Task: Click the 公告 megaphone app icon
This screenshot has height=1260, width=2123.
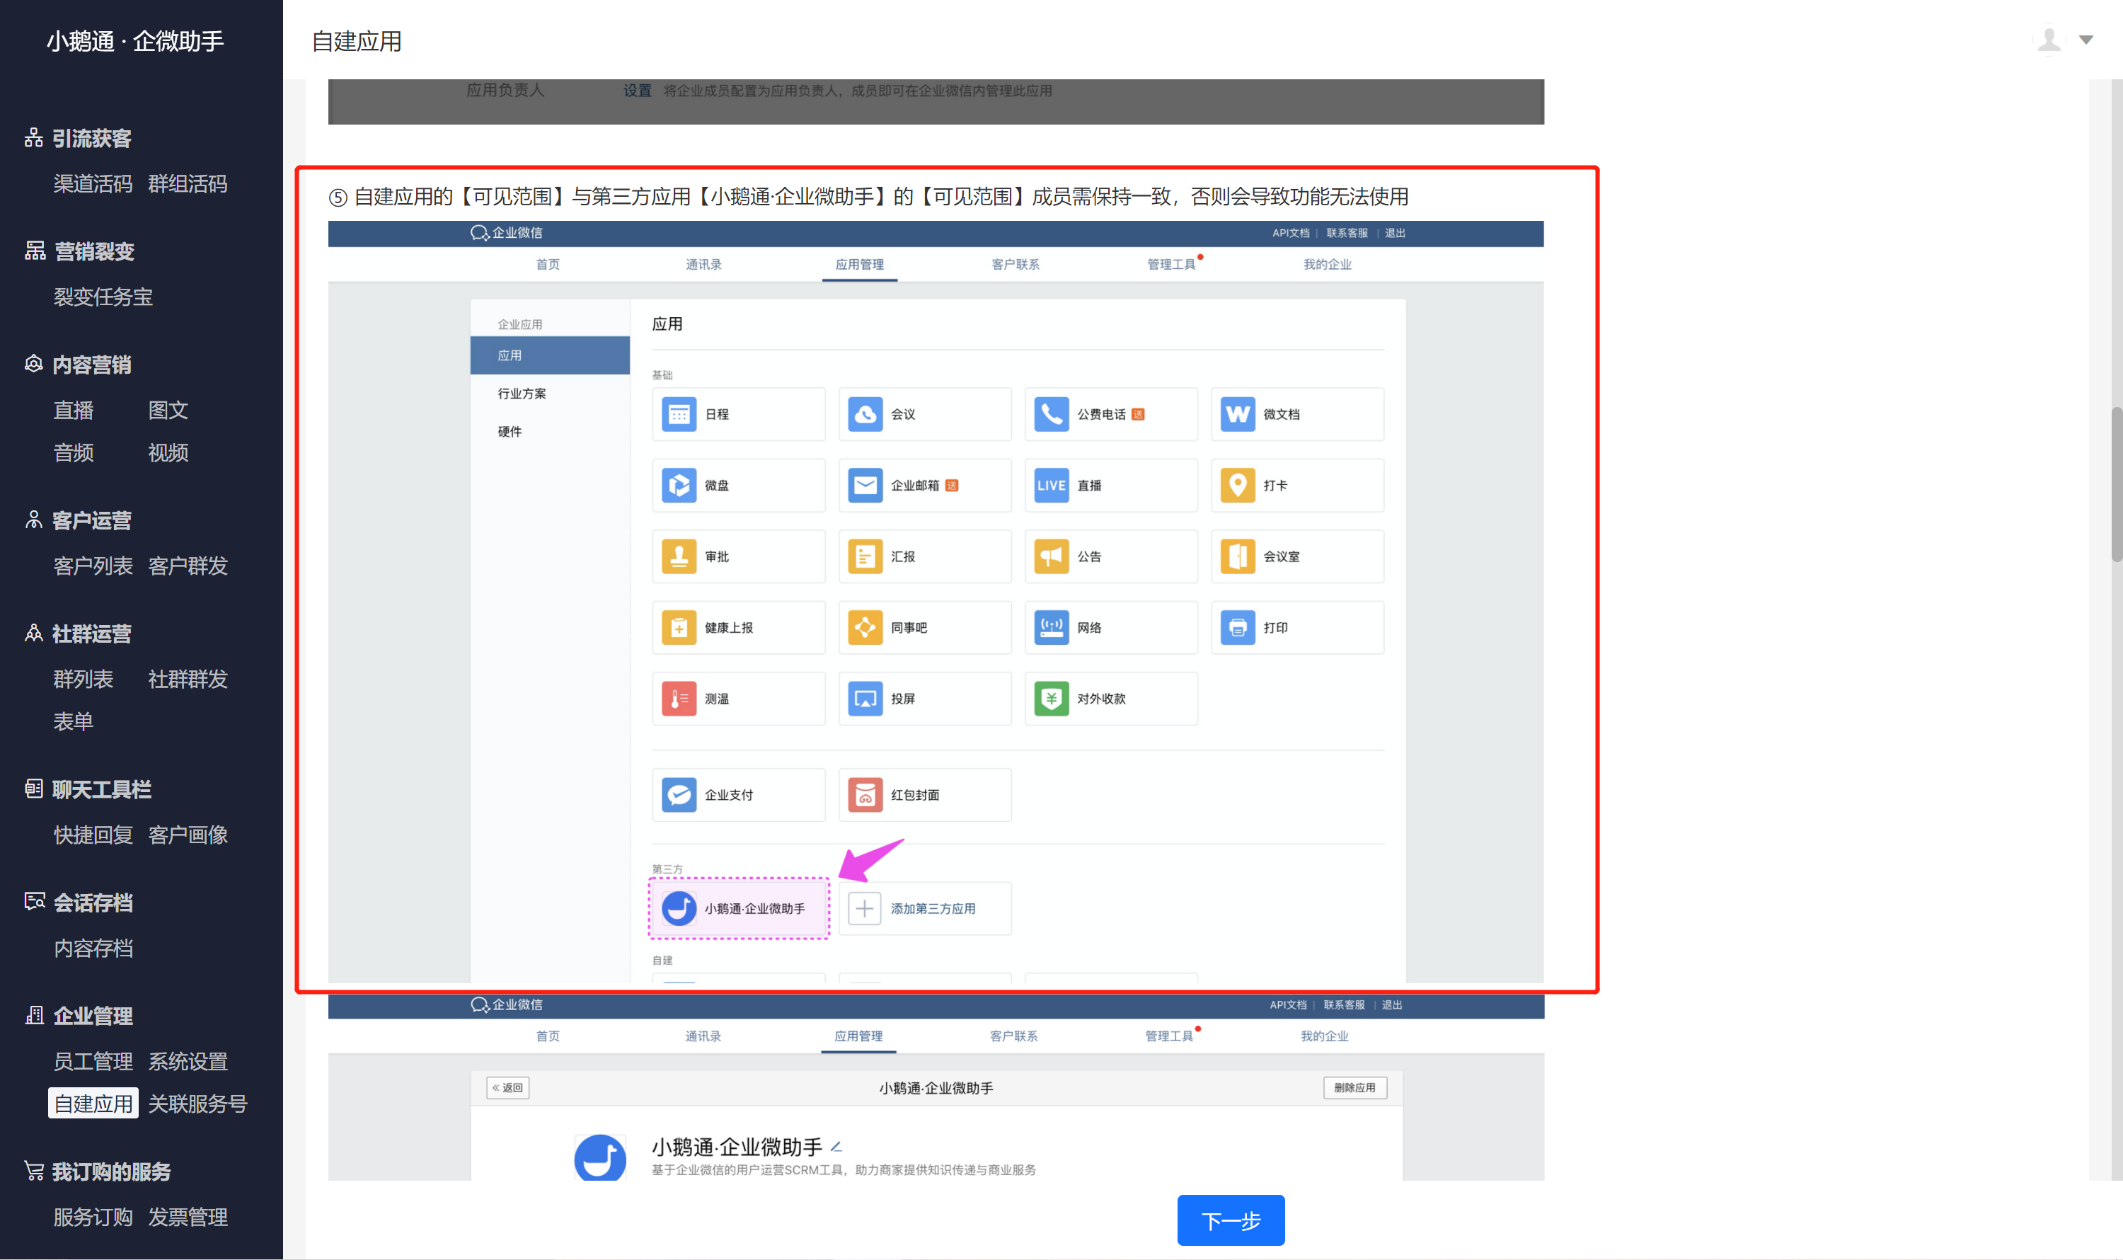Action: pos(1051,557)
